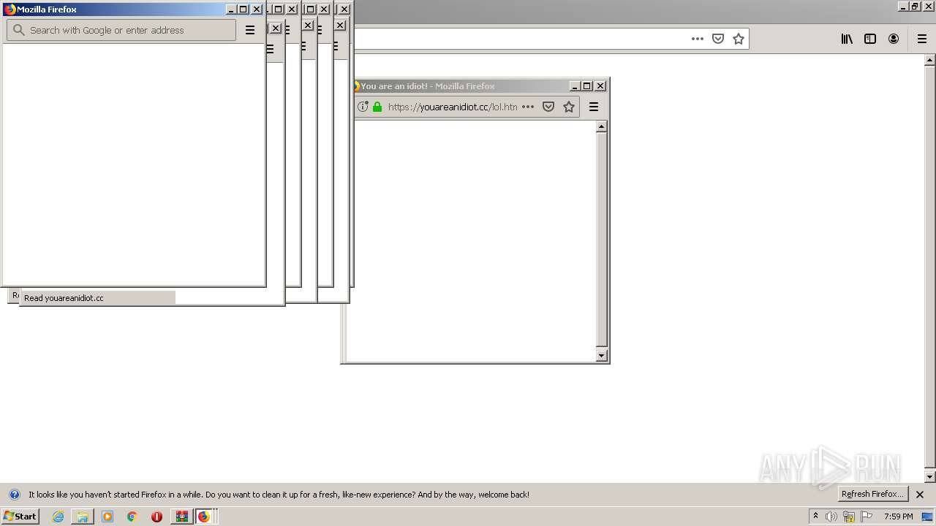Close the front Mozilla Firefox popup window
This screenshot has width=936, height=526.
tap(257, 9)
